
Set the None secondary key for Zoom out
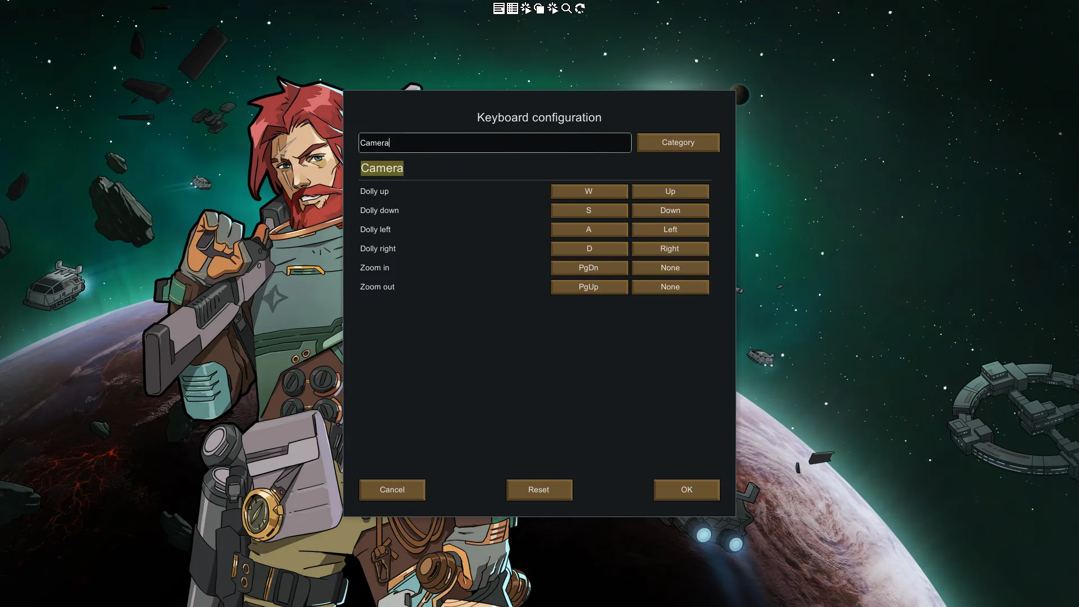[x=670, y=287]
